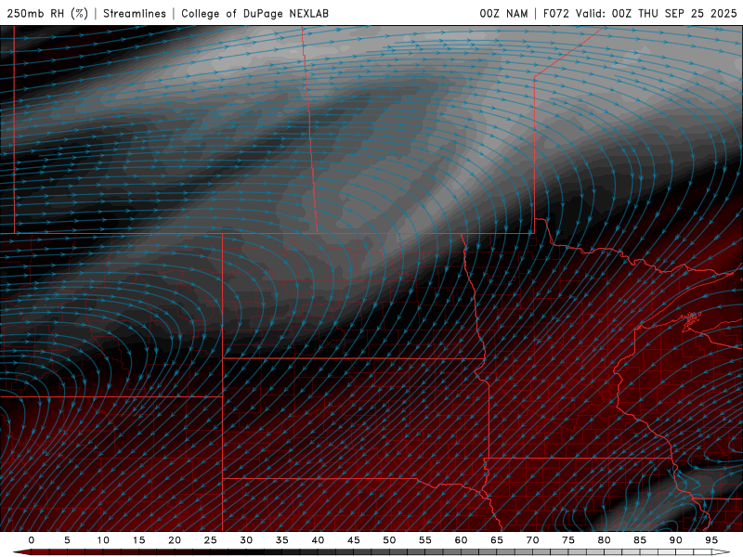Select the "80" color scale label
The height and width of the screenshot is (557, 743).
[604, 540]
